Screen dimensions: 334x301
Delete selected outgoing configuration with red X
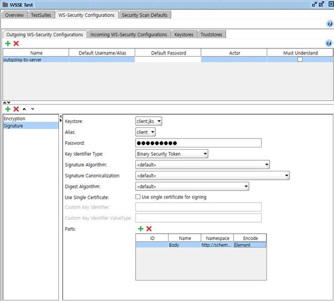16,43
